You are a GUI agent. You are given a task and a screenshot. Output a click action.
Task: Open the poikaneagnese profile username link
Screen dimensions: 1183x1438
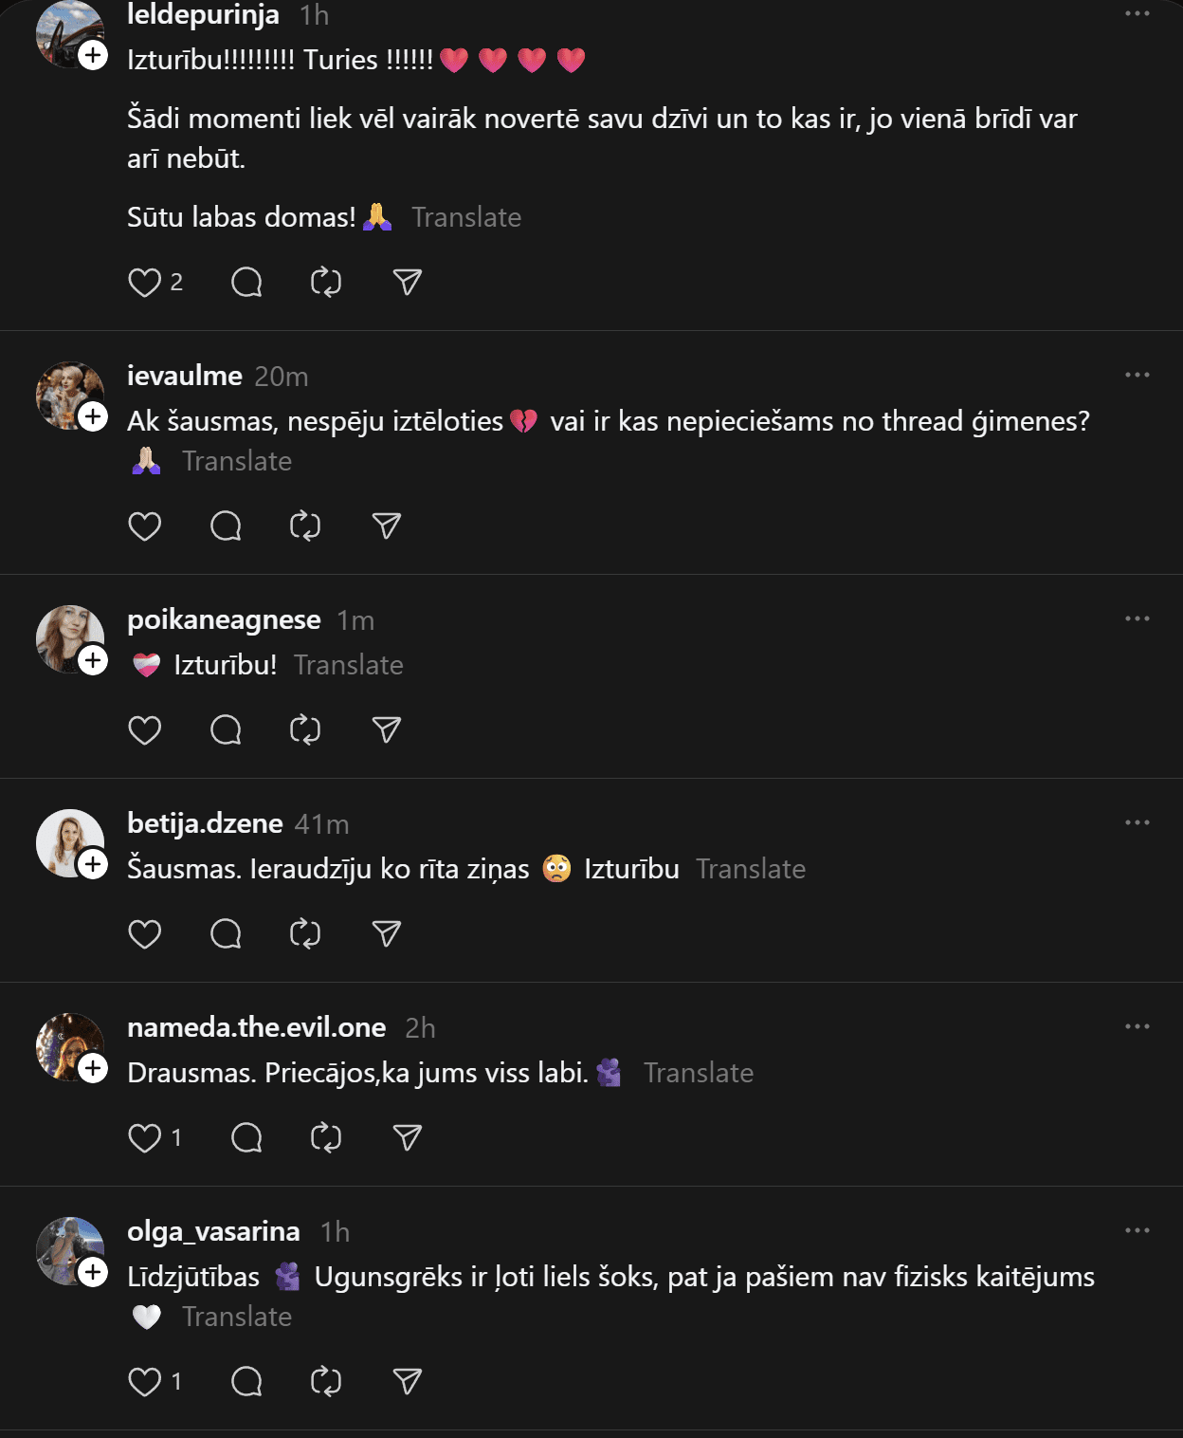click(x=224, y=619)
